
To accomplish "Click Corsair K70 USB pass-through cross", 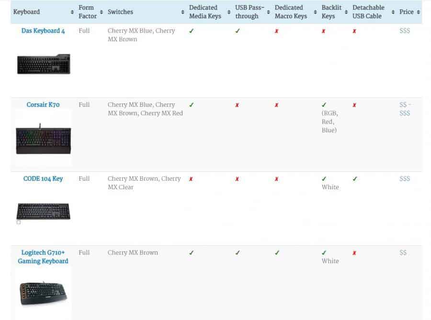I will (x=237, y=105).
